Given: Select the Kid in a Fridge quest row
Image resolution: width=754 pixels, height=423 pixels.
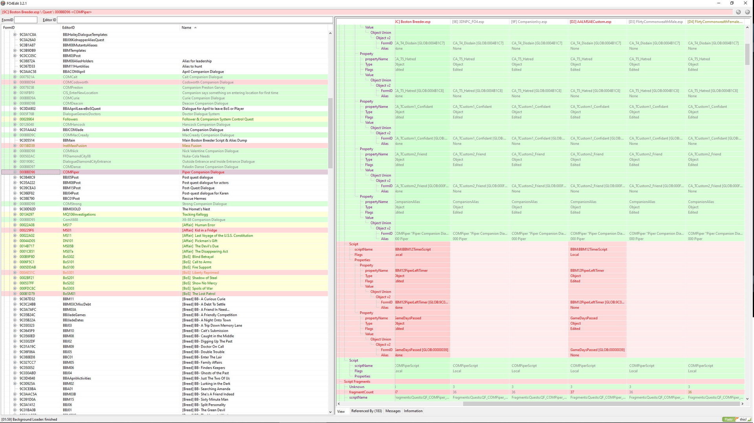Looking at the screenshot, I should coord(165,230).
